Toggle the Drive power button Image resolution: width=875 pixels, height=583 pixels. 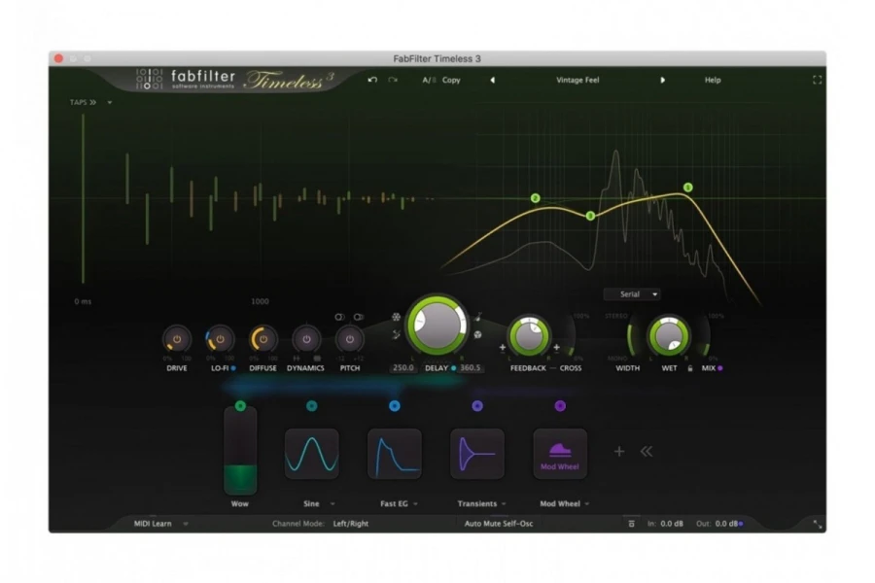(177, 339)
